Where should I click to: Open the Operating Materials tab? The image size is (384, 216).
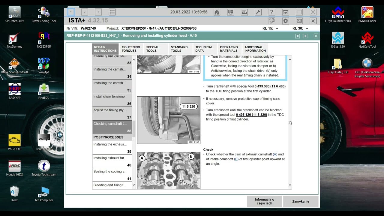click(x=229, y=49)
